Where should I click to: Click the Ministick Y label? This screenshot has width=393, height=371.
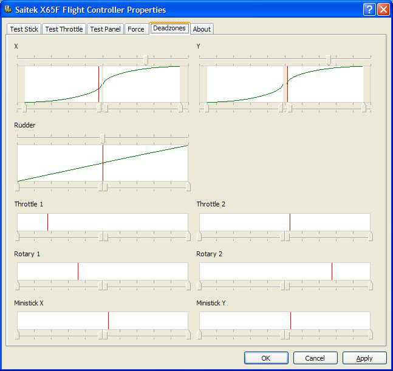(x=211, y=303)
